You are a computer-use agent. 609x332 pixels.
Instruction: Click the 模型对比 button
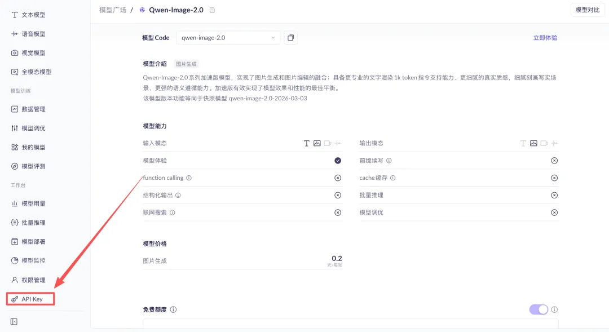(588, 10)
